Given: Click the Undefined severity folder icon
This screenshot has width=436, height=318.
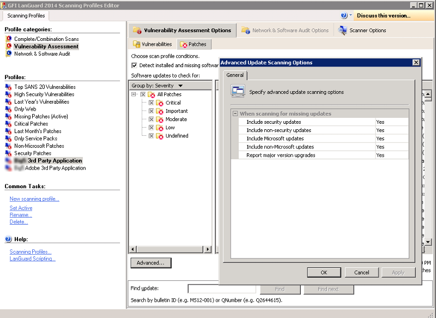Looking at the screenshot, I should (x=160, y=136).
